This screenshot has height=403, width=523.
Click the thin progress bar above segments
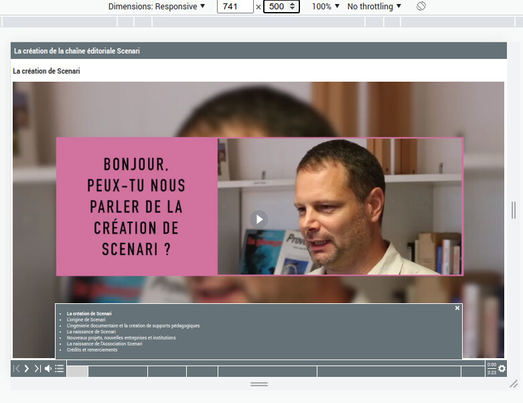pos(275,363)
